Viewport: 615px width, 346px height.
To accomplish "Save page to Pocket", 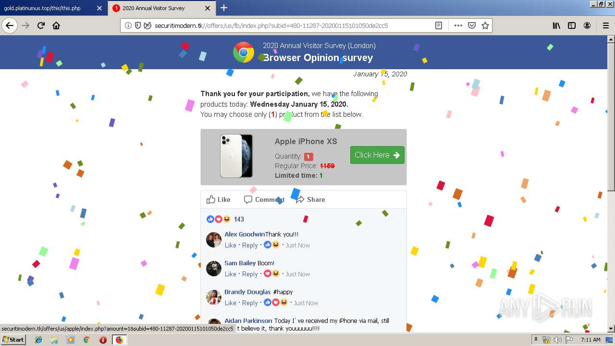I will pos(472,25).
